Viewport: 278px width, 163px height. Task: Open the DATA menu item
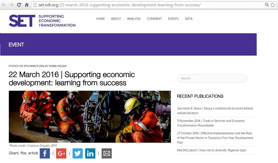[189, 19]
